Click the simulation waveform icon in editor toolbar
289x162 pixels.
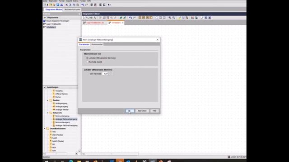click(202, 18)
